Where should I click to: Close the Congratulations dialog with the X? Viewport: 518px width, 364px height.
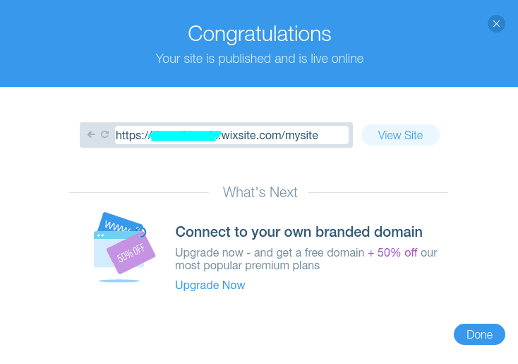coord(496,24)
